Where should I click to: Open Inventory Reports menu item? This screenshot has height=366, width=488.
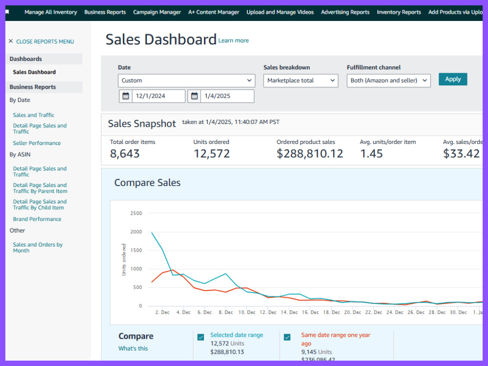tap(399, 12)
